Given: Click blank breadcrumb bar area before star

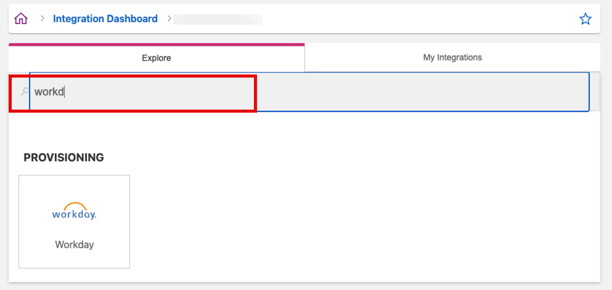Looking at the screenshot, I should [401, 19].
